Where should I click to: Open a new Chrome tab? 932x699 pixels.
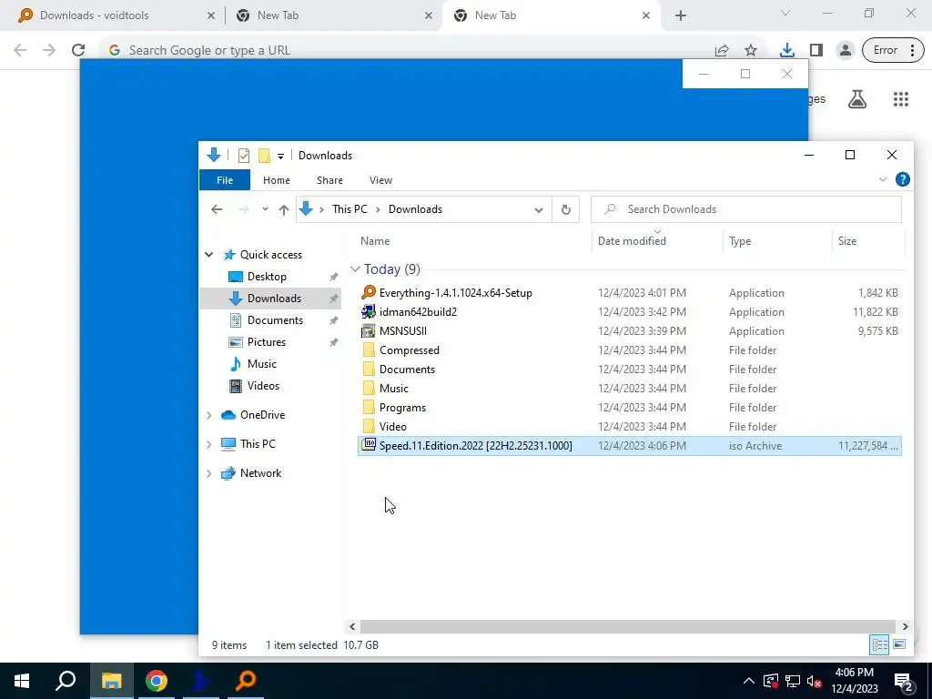coord(681,15)
